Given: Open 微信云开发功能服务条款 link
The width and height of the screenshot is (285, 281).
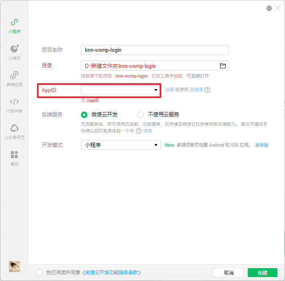Looking at the screenshot, I should (x=111, y=273).
